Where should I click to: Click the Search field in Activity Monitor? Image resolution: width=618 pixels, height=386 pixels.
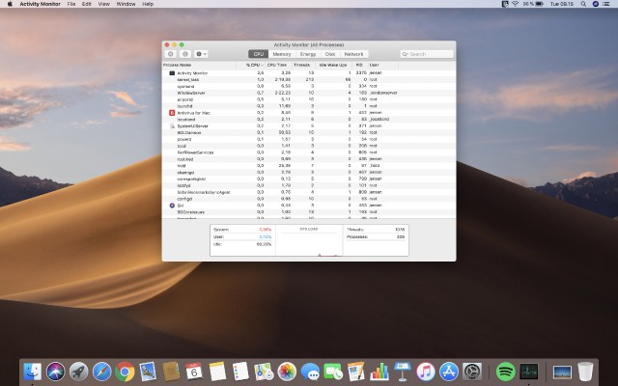click(x=427, y=54)
